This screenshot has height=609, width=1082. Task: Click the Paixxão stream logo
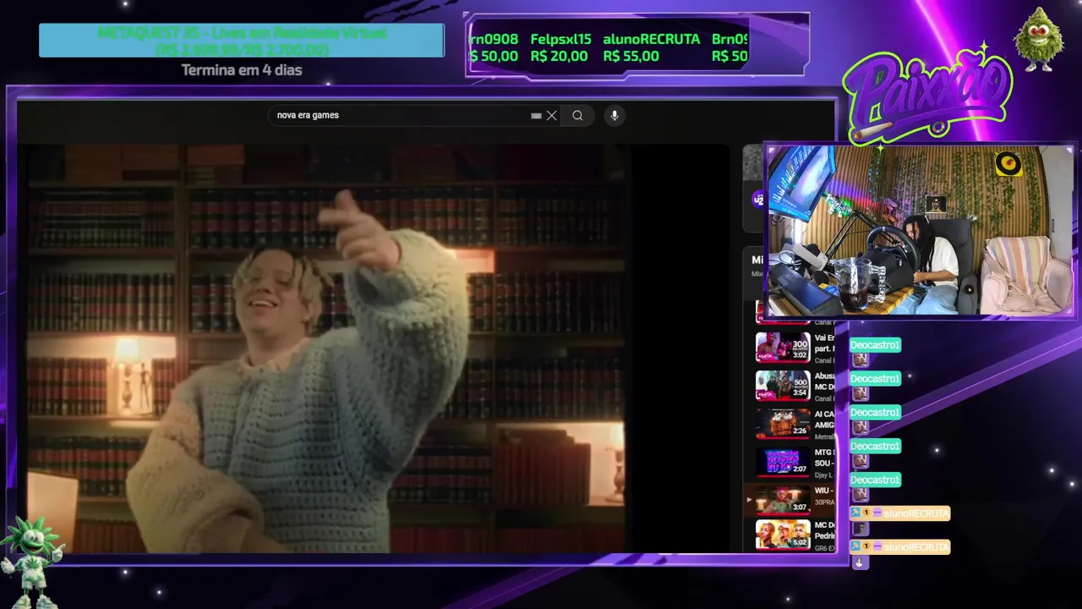927,95
